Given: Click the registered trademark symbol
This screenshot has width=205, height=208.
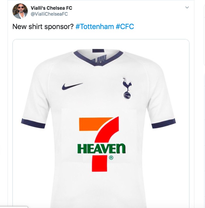Looking at the screenshot, I should click(x=111, y=158).
